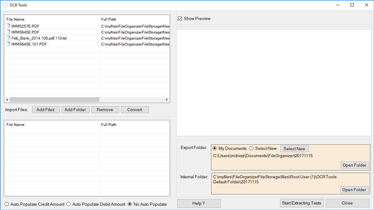Click the Close button at bottom right
The image size is (374, 210).
347,203
